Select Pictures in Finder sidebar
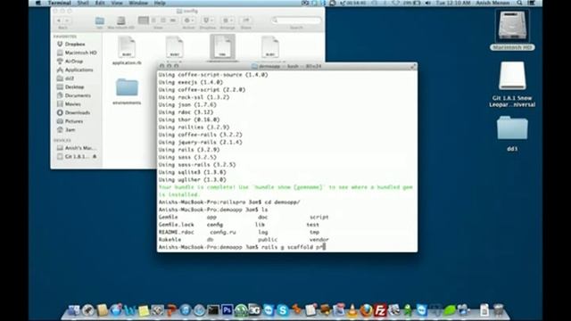Viewport: 571px width, 321px height. (x=70, y=121)
